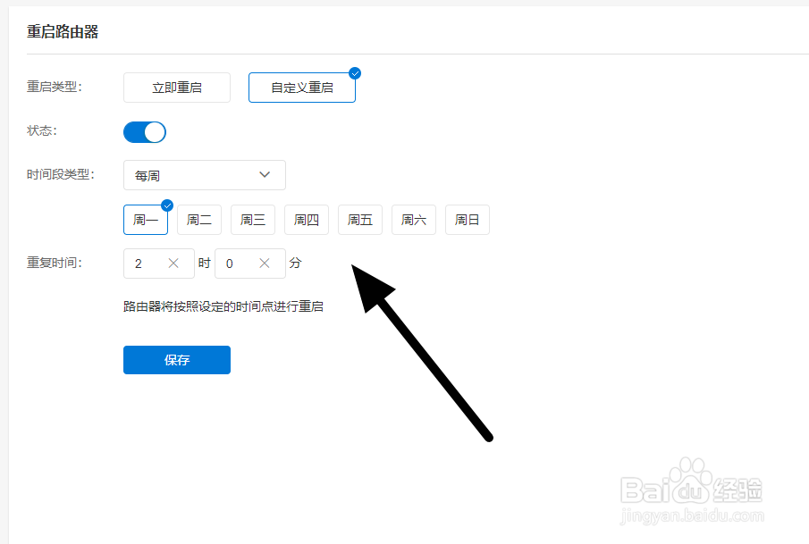Click the 重启路由器 page heading
The image size is (809, 544).
click(x=63, y=32)
